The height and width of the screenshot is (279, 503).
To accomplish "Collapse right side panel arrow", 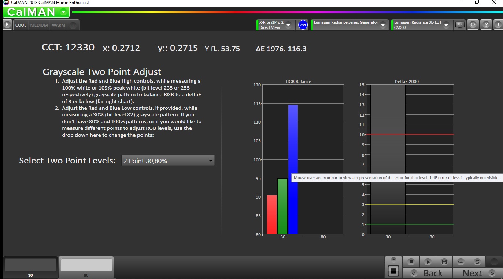I will pyautogui.click(x=498, y=25).
